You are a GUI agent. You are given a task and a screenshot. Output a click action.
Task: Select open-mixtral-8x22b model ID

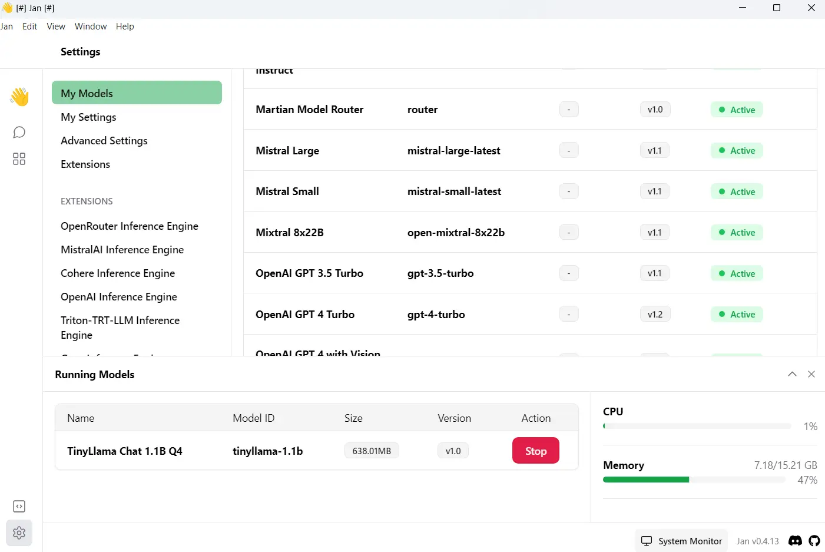(x=456, y=233)
